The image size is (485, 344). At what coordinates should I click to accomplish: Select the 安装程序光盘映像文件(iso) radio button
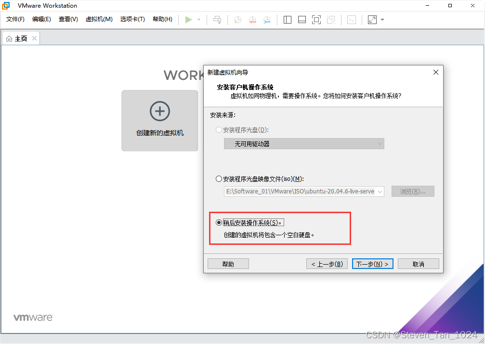pyautogui.click(x=219, y=178)
